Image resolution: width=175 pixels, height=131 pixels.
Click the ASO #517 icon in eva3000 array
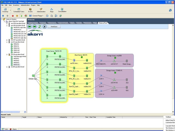tap(114, 61)
